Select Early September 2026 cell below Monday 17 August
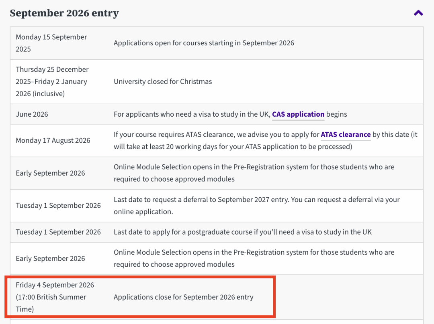The image size is (434, 324). coord(51,173)
